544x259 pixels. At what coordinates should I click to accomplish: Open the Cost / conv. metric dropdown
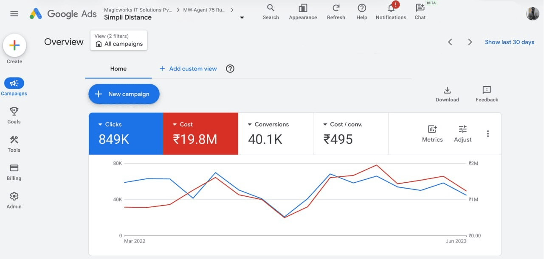342,124
